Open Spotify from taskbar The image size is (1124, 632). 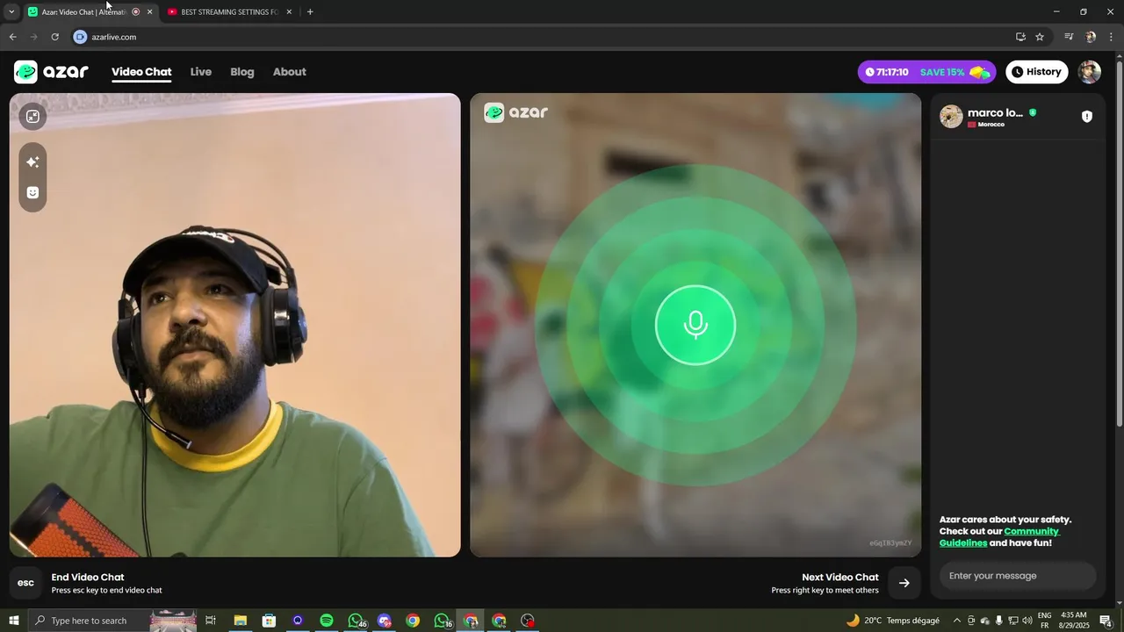327,621
